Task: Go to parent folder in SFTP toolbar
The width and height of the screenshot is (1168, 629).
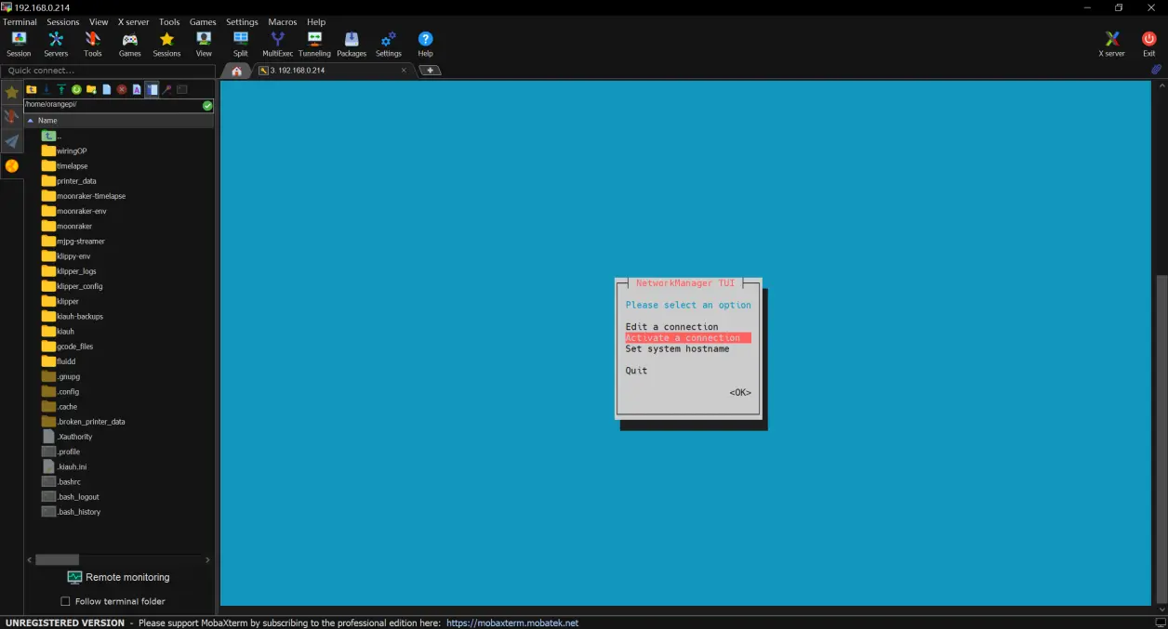Action: click(32, 89)
